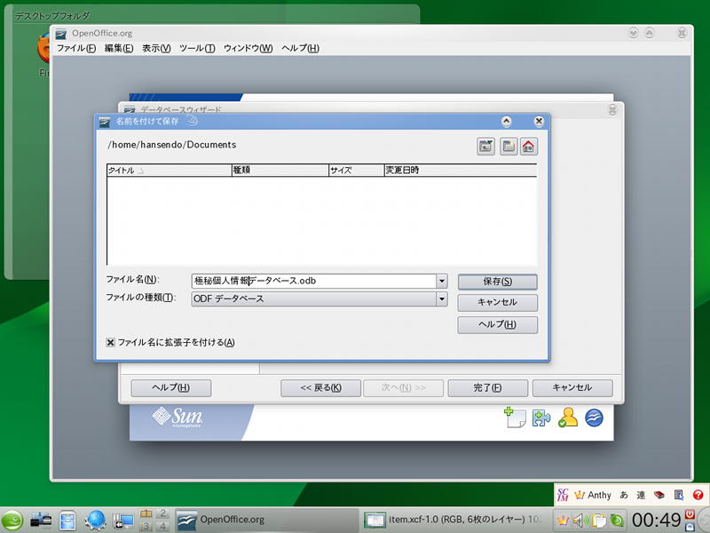Click キャンセル in the save dialog
Screen dimensions: 710x533
click(497, 303)
